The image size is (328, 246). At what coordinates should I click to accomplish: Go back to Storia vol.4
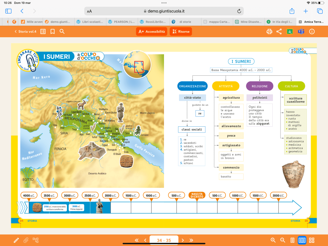(x=25, y=31)
